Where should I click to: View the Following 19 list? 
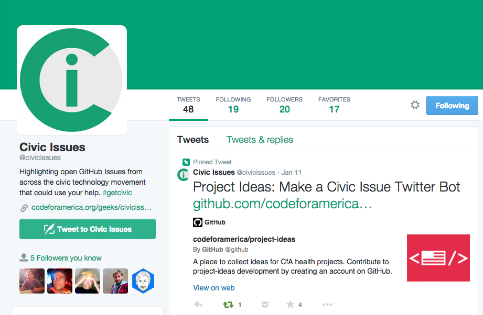point(233,105)
